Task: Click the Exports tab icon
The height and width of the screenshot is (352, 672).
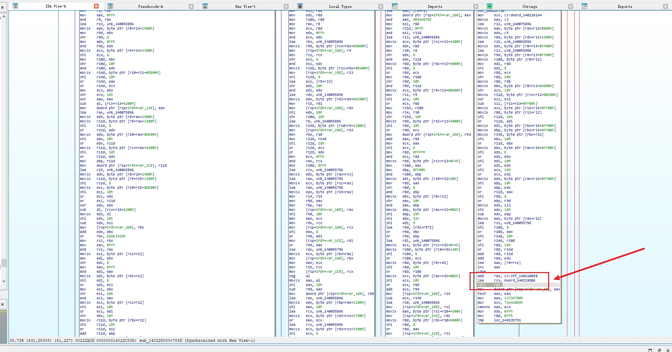Action: (x=585, y=6)
